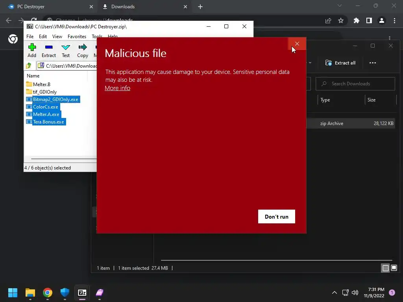This screenshot has width=403, height=302.
Task: Open the Chrome profile icon
Action: [x=382, y=20]
